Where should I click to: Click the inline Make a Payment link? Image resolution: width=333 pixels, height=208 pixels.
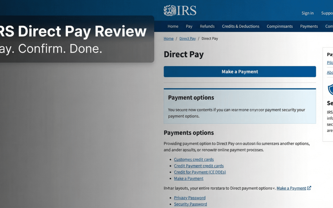coord(291,188)
